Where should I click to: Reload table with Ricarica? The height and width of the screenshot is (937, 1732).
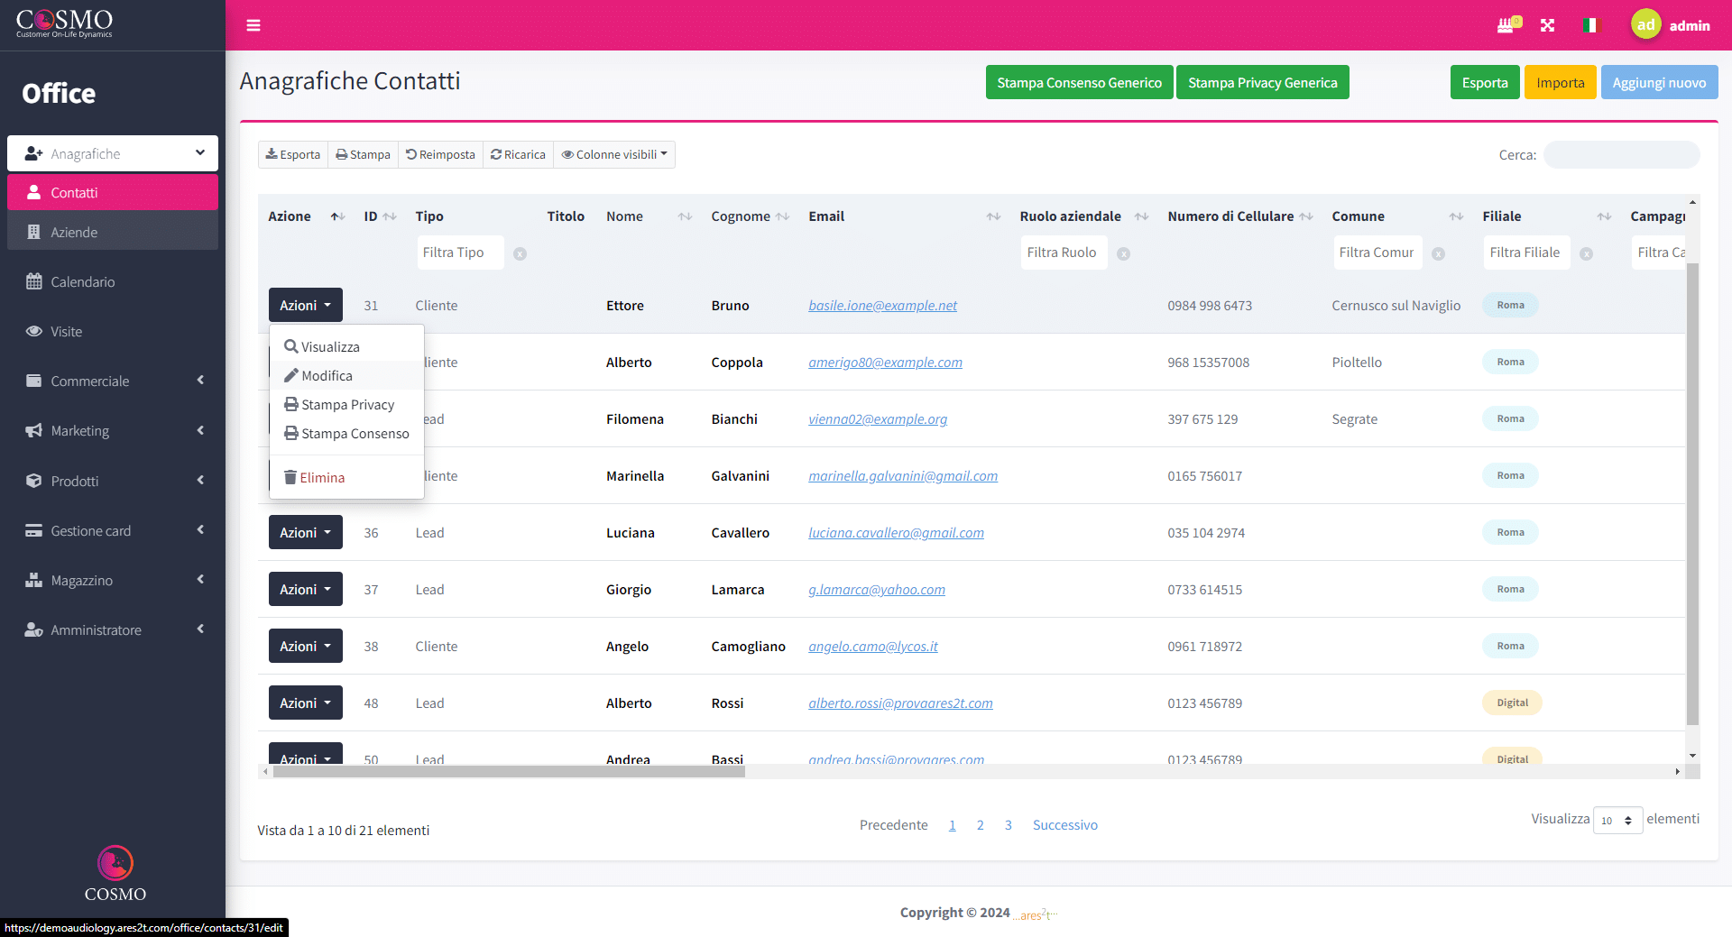tap(518, 154)
